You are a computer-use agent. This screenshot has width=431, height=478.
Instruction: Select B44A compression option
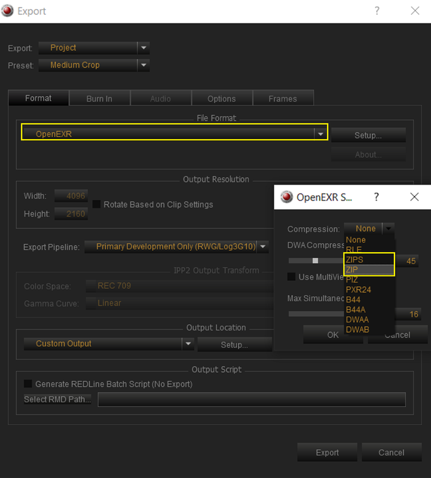click(369, 310)
